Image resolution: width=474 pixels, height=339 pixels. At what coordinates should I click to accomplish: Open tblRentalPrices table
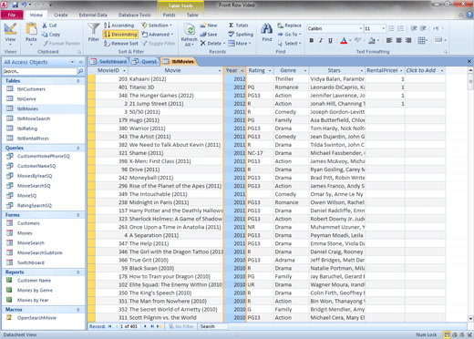33,139
